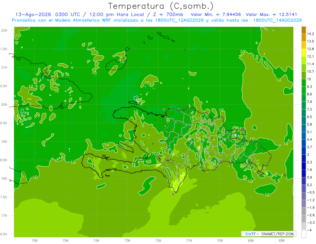Click the "22N" latitude axis label

click(4, 31)
